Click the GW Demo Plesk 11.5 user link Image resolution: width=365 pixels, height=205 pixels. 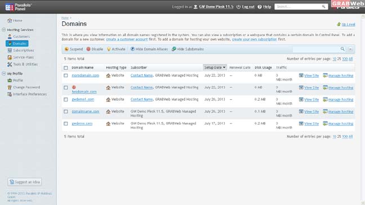(216, 7)
